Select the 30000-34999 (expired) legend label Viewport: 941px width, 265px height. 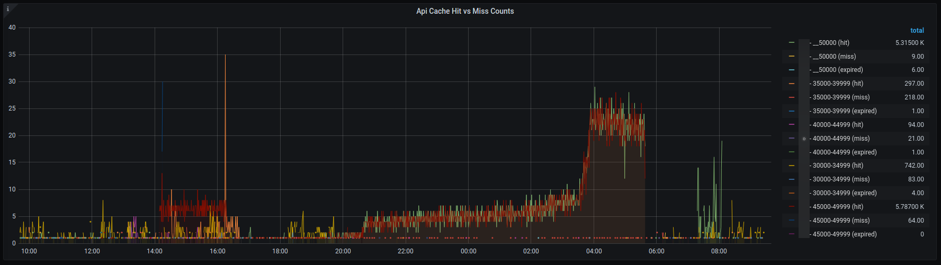pos(844,193)
